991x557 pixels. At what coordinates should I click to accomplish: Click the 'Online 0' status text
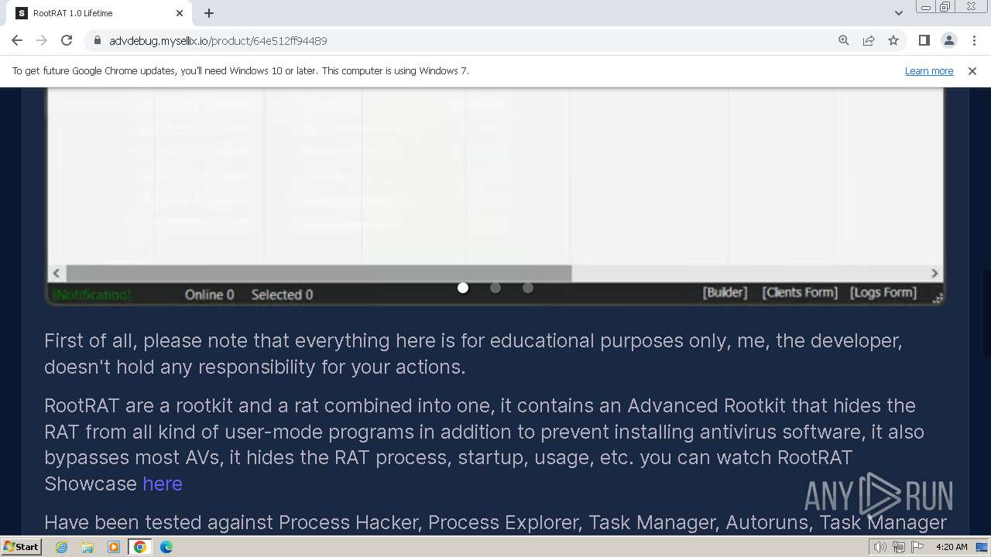pos(209,295)
